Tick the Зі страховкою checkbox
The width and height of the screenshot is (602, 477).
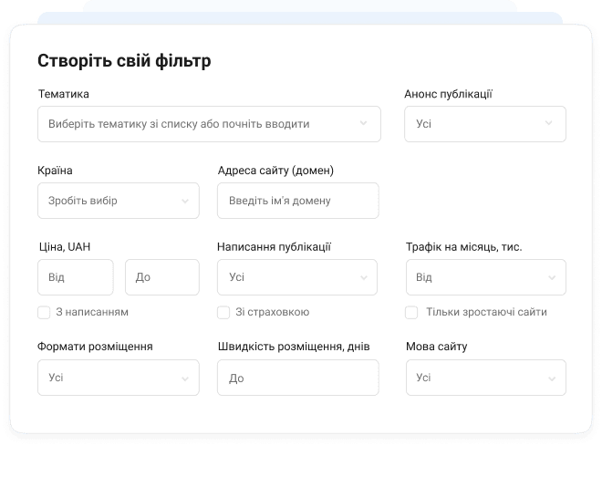[223, 312]
